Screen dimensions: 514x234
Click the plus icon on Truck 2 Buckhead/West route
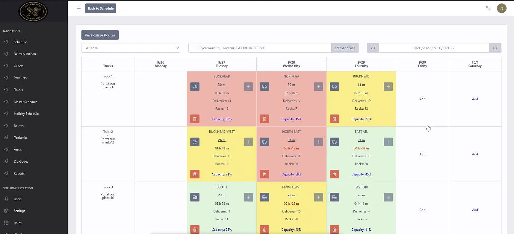point(249,142)
